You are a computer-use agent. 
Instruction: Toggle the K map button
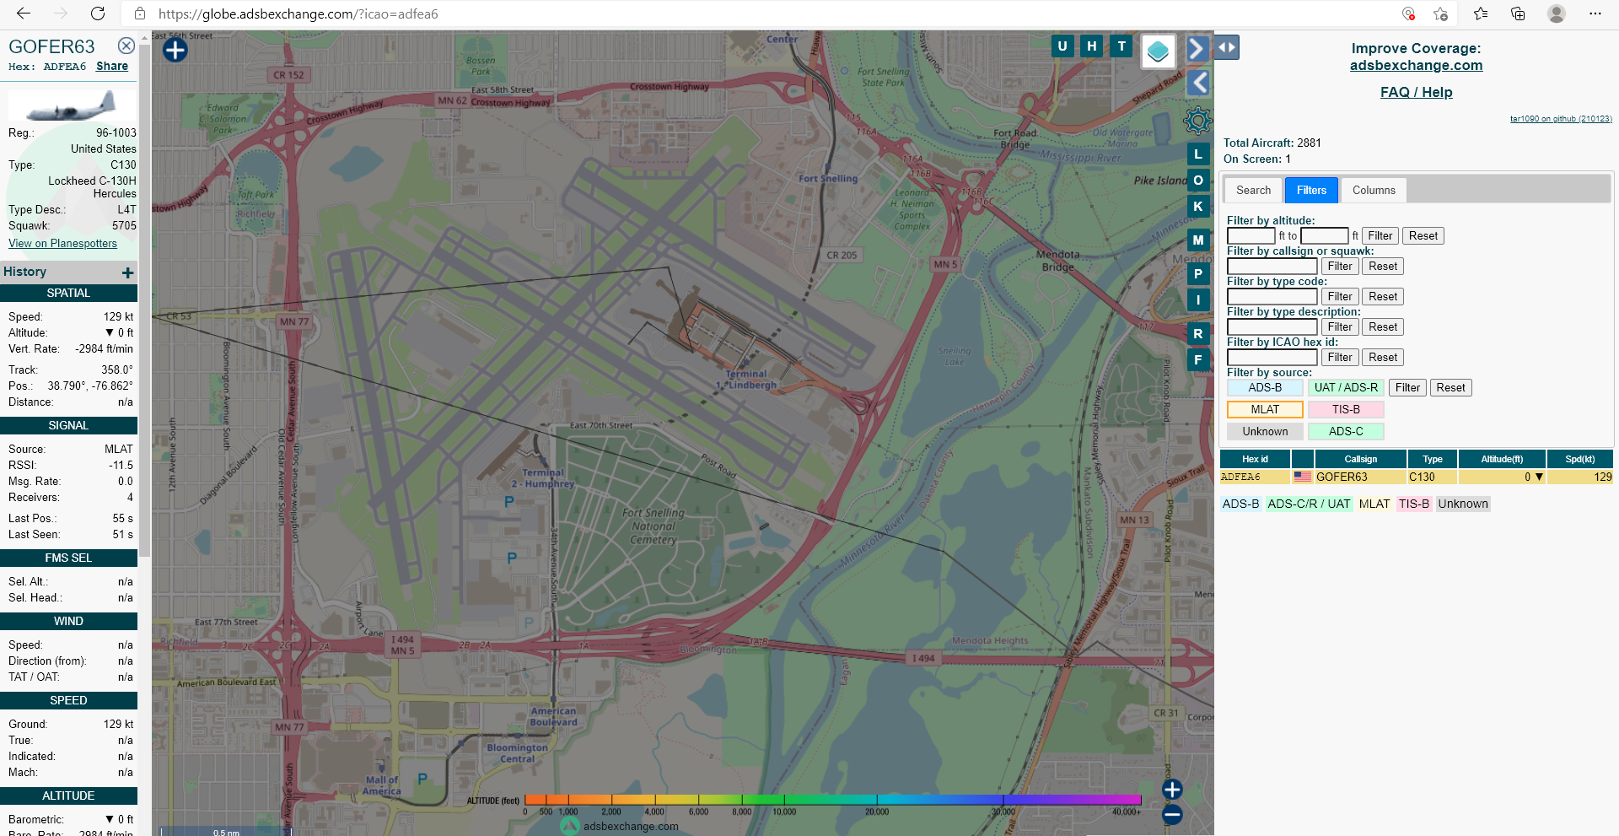click(1198, 207)
